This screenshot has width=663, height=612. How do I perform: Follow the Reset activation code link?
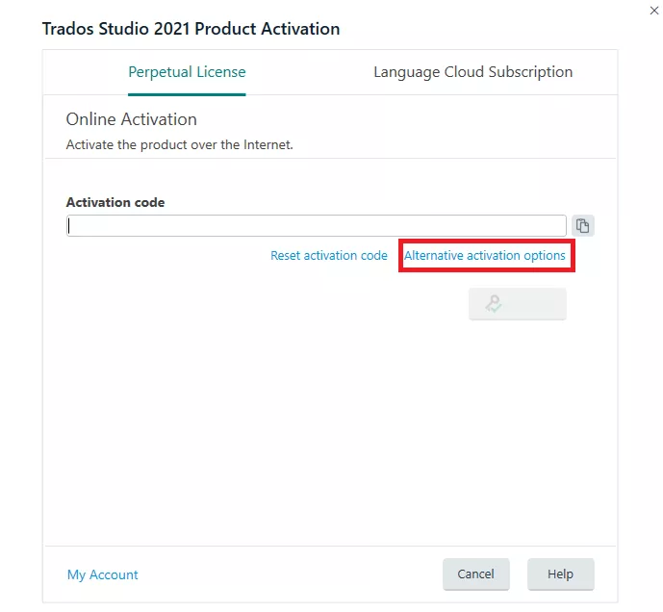329,255
